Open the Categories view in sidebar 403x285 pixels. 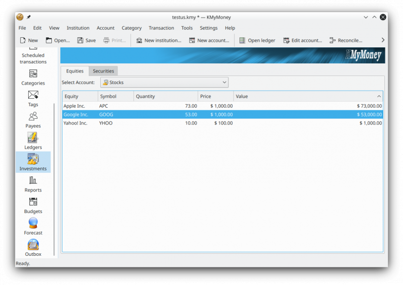point(33,78)
